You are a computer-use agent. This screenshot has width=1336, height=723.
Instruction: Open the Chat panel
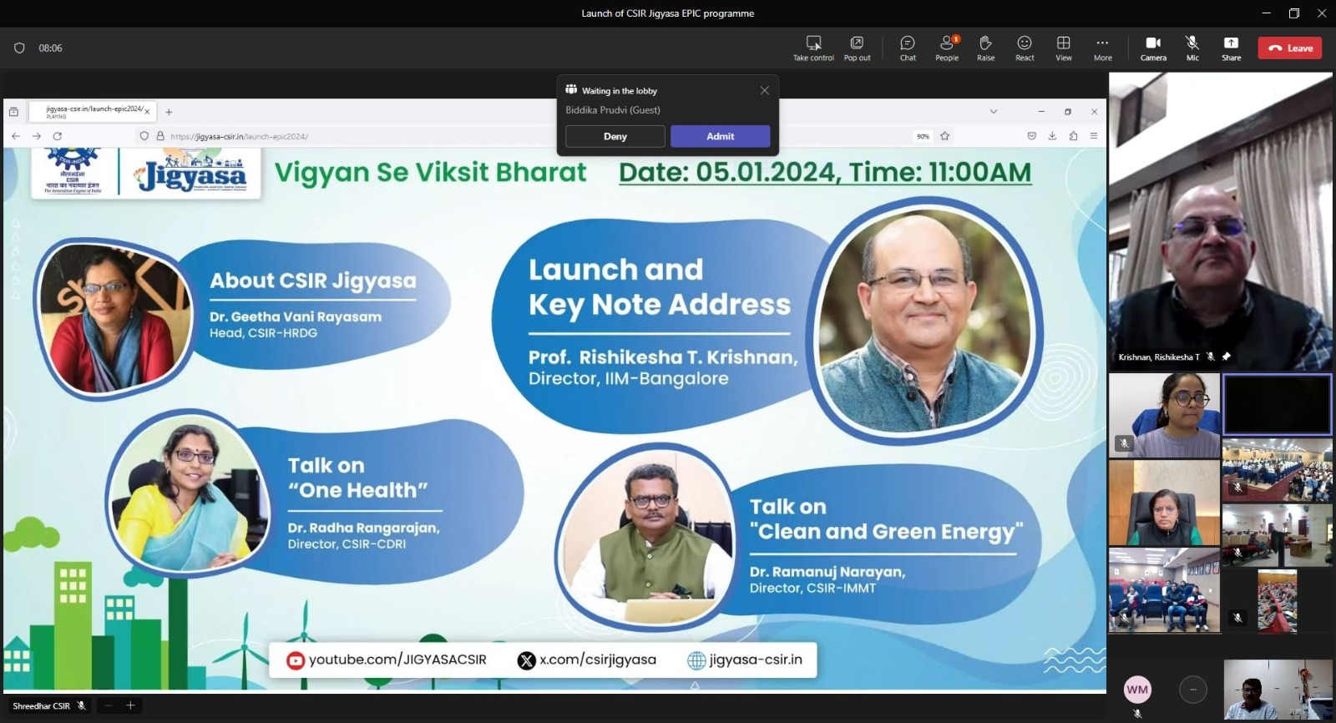coord(908,48)
